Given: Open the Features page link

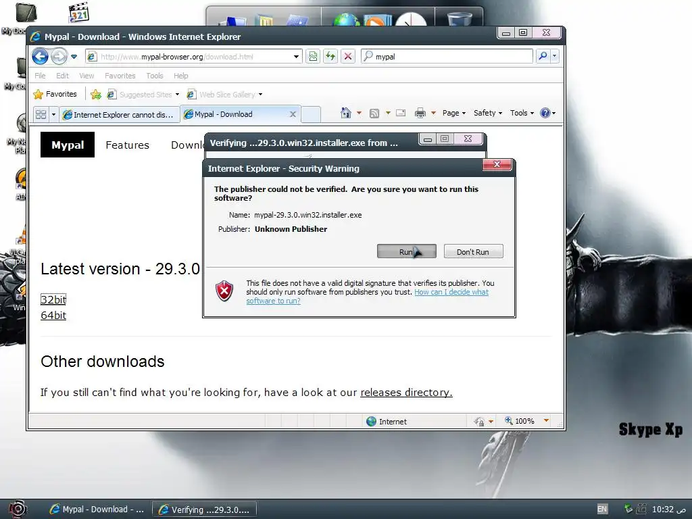Looking at the screenshot, I should tap(128, 145).
